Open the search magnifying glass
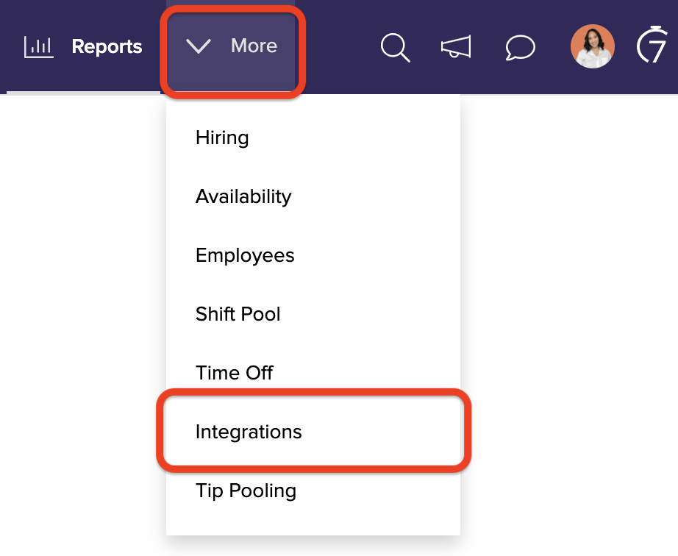This screenshot has height=556, width=678. point(395,47)
